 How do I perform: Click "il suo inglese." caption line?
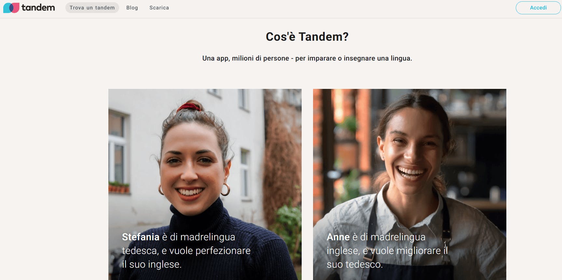(x=152, y=264)
